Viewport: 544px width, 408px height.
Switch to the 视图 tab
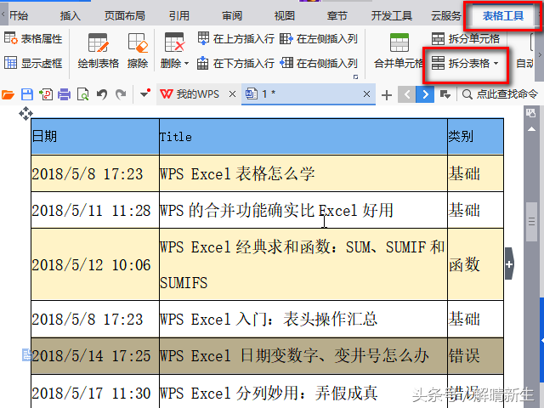pyautogui.click(x=285, y=15)
